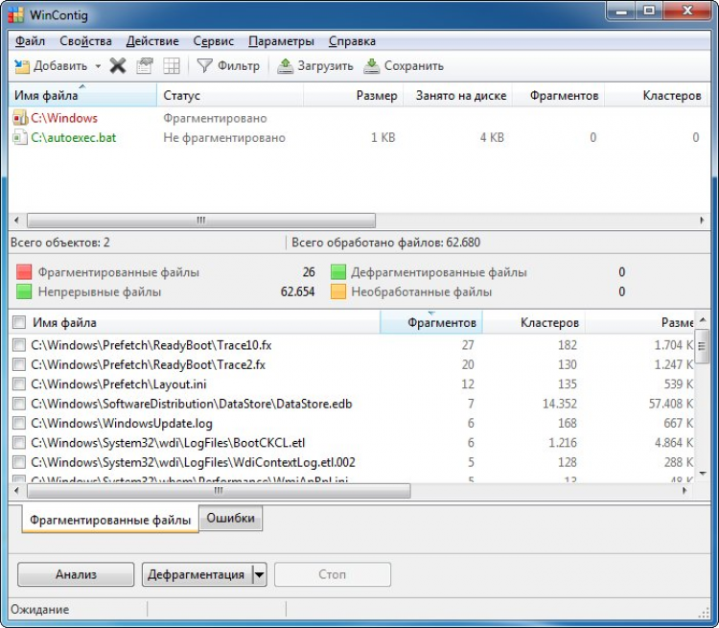Click the Дефрагментация button
The image size is (719, 628).
197,574
